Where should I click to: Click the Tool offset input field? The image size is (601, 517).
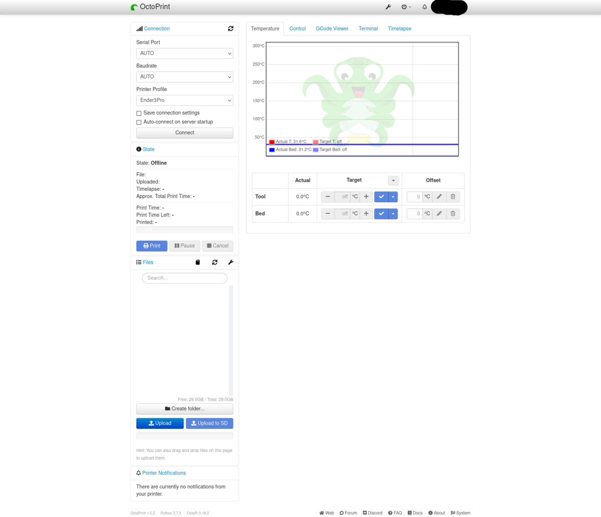point(415,197)
